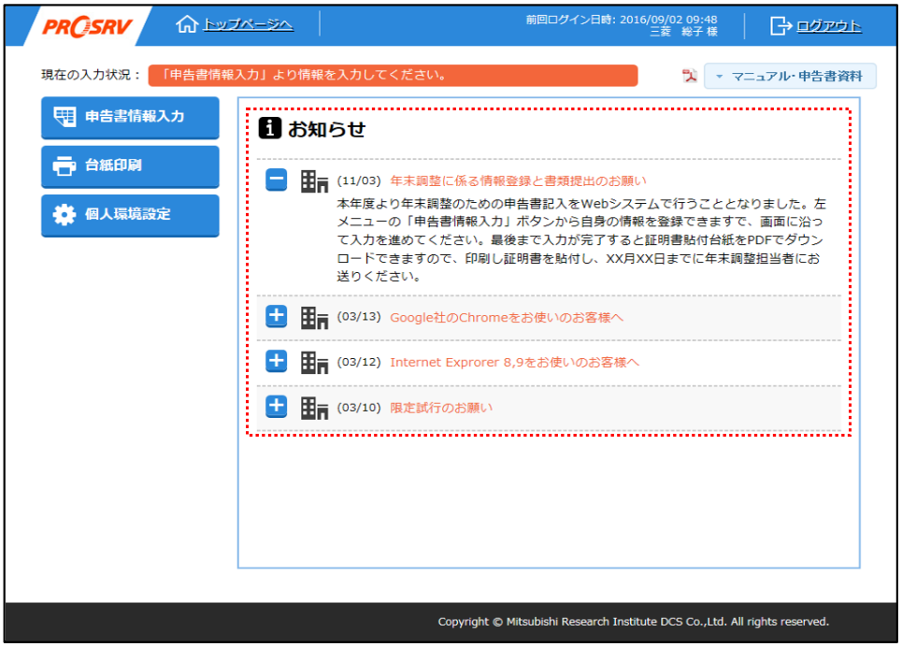Screen dimensions: 902x647
Task: Expand the 03/13 Chrome notice
Action: (276, 316)
